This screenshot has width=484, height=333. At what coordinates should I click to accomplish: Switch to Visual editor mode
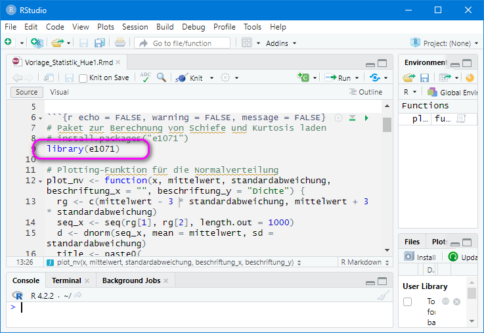[x=59, y=92]
